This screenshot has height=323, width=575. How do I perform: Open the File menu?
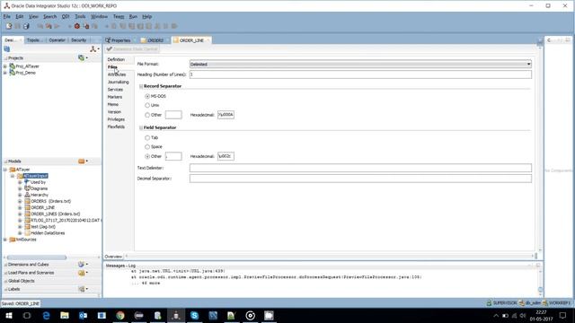coord(7,16)
